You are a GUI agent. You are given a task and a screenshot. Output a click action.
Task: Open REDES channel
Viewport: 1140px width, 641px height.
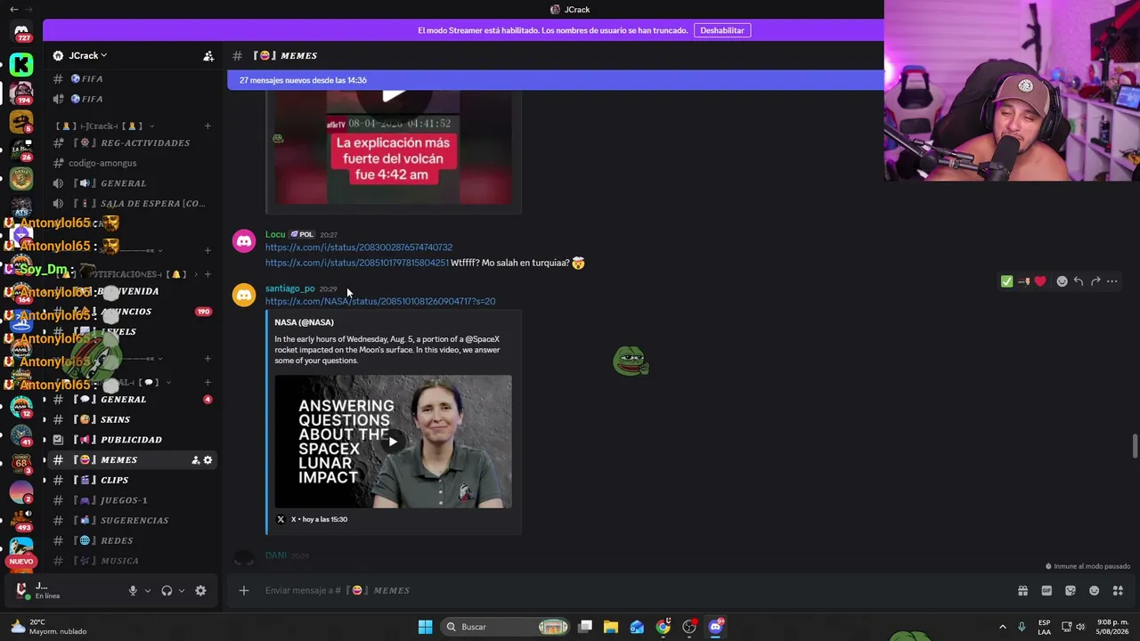131,540
